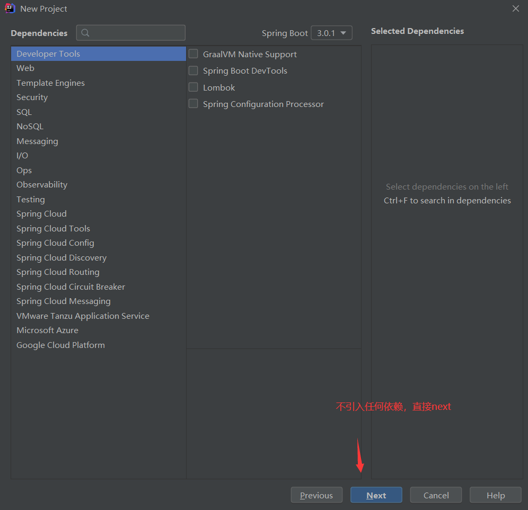This screenshot has width=528, height=510.
Task: Open the Ops category
Action: pyautogui.click(x=98, y=170)
